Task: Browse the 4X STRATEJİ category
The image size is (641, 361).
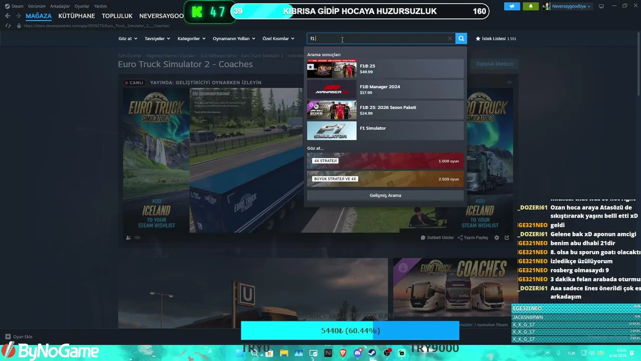Action: pos(385,161)
